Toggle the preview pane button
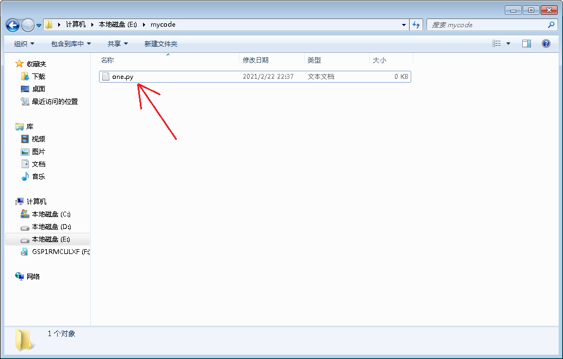The image size is (563, 359). tap(527, 44)
